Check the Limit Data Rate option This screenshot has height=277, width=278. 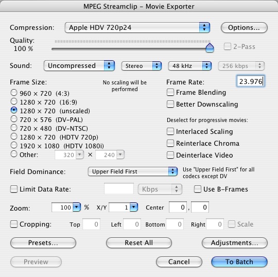(14, 189)
